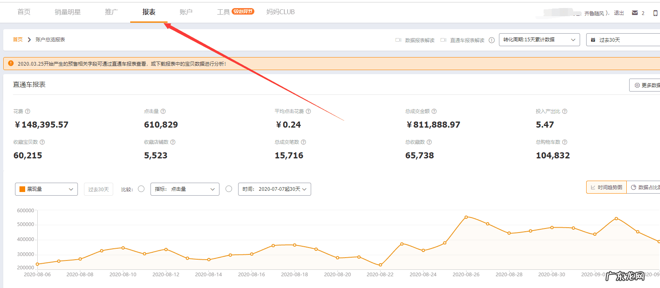Open help icon next to 点击量 metric
This screenshot has width=660, height=288.
tap(163, 111)
